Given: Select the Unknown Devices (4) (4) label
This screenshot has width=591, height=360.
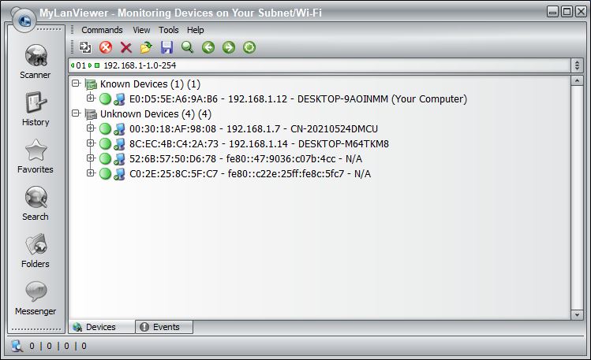Looking at the screenshot, I should pyautogui.click(x=155, y=114).
